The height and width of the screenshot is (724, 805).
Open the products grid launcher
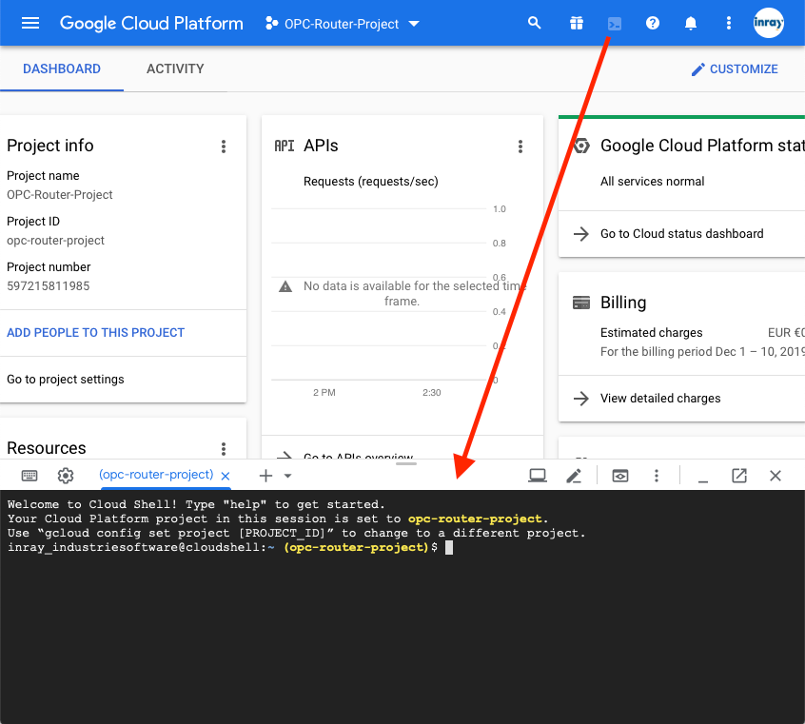(x=577, y=23)
